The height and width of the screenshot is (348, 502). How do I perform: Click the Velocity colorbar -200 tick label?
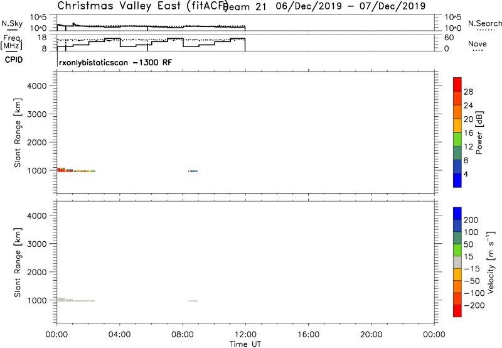474,305
